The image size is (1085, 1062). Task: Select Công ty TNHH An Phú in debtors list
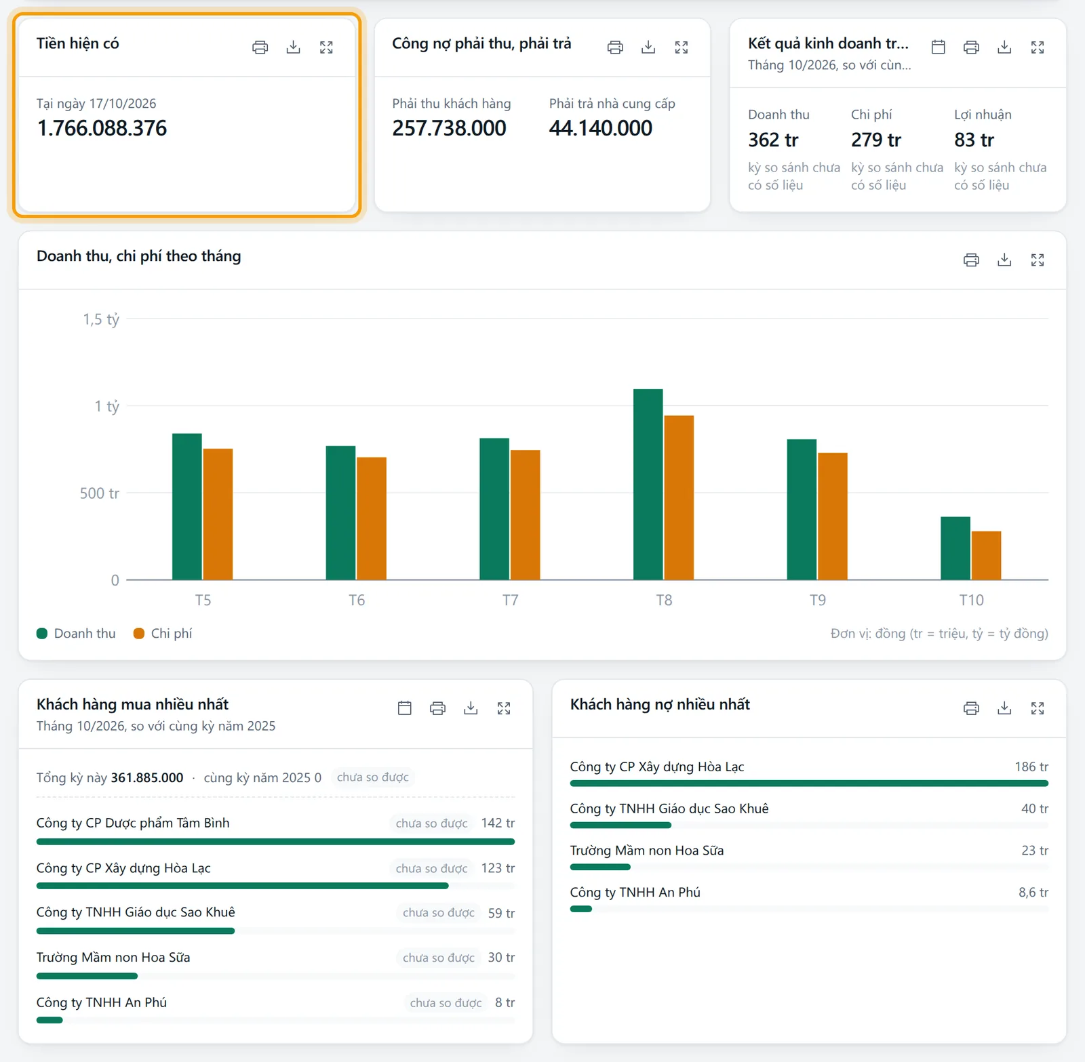tap(809, 898)
